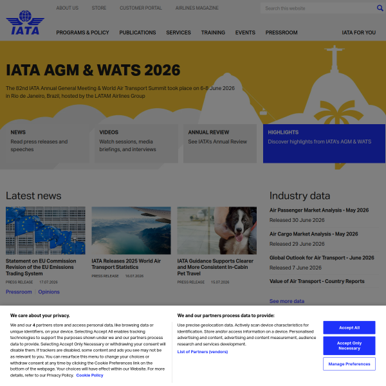Open the Events menu

[245, 33]
